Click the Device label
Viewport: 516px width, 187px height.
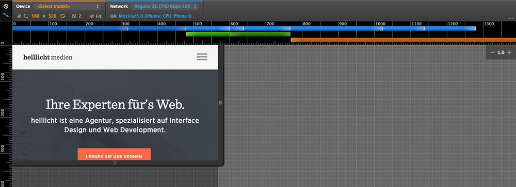[23, 6]
